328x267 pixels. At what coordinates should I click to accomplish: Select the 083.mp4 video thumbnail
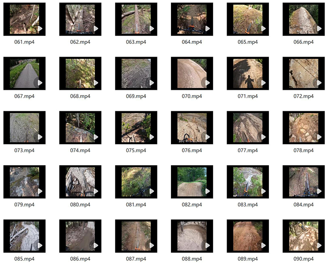click(248, 182)
